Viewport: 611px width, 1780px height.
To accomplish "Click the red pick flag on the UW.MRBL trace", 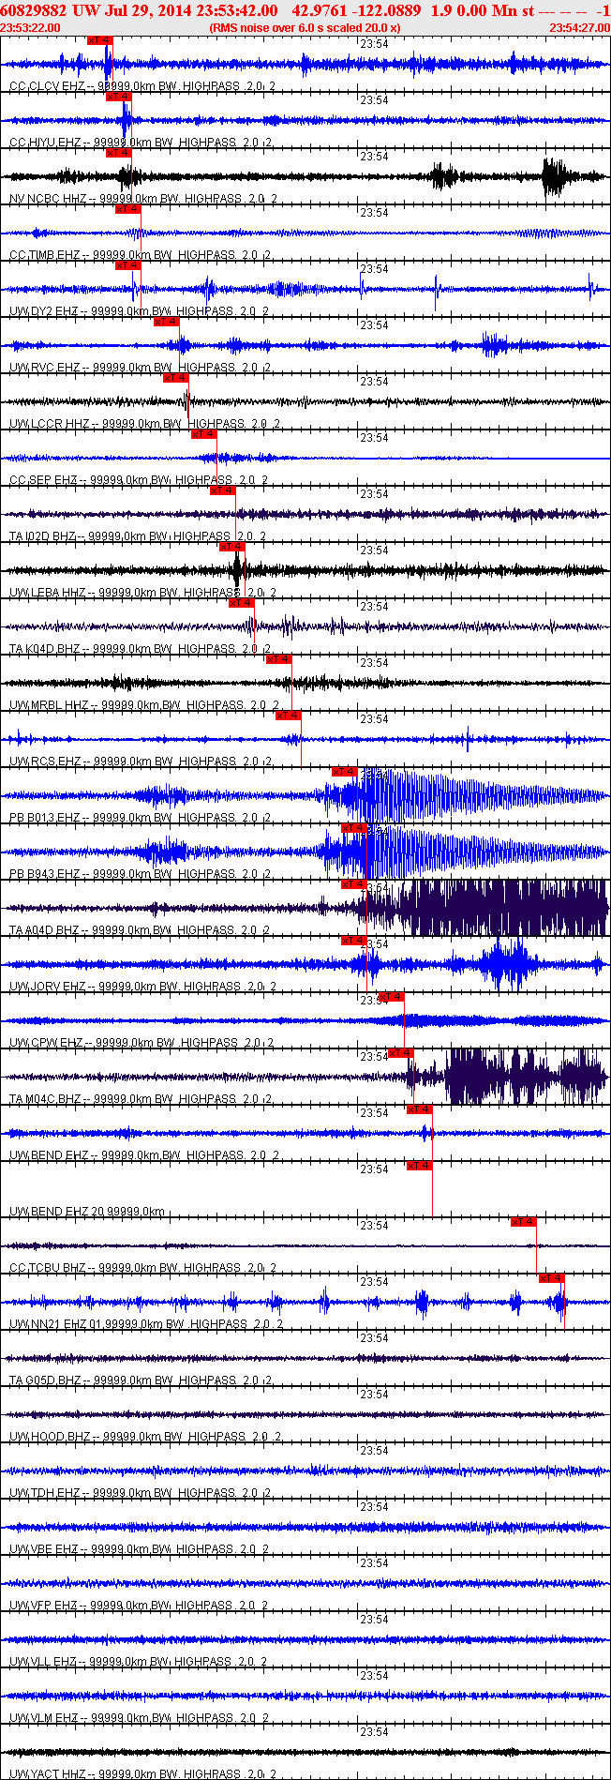I will pyautogui.click(x=279, y=659).
